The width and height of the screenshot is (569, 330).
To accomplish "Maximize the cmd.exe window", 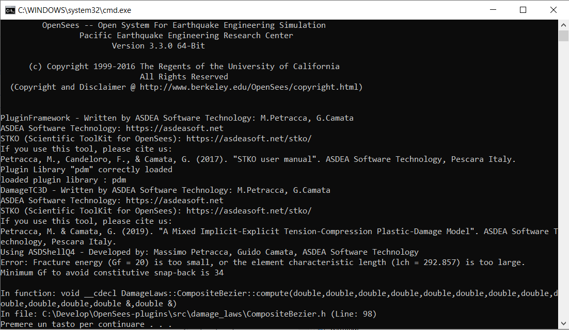I will click(523, 10).
